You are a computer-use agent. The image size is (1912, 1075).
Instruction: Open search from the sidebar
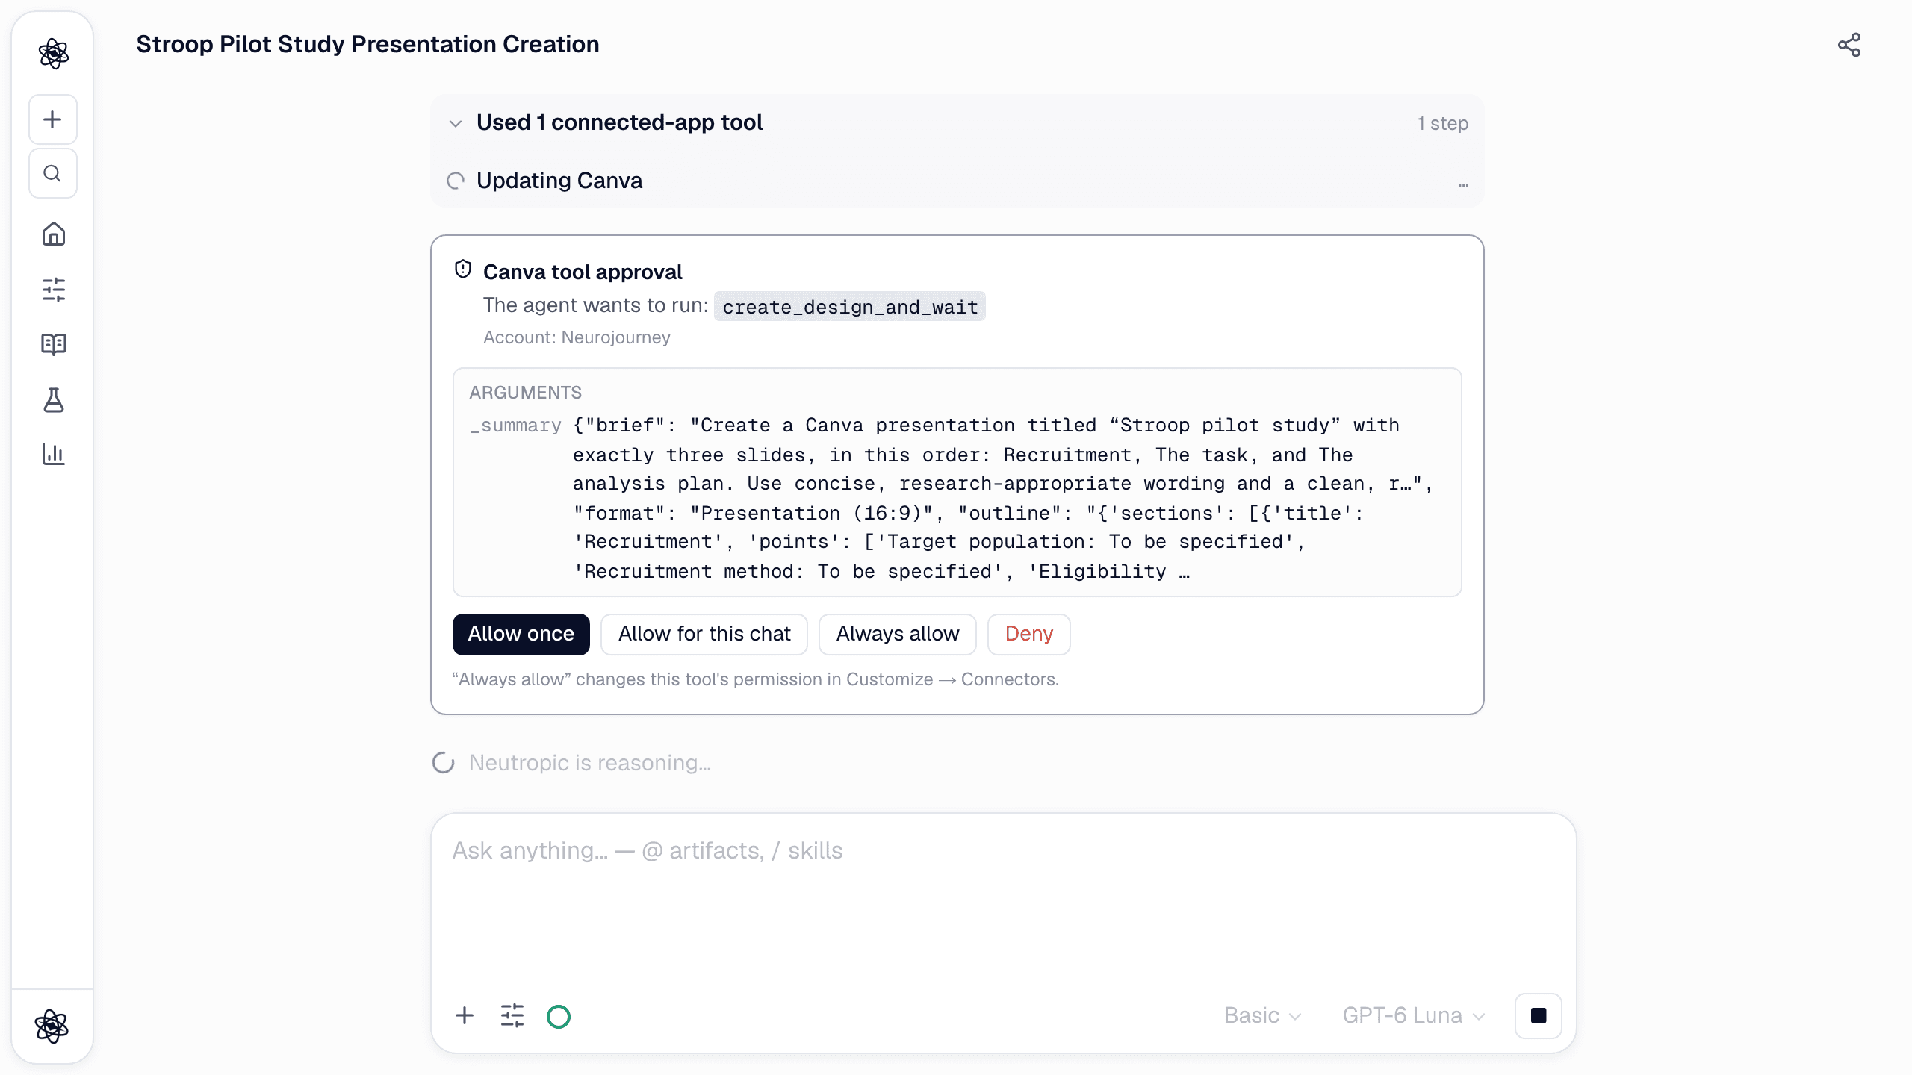click(52, 173)
